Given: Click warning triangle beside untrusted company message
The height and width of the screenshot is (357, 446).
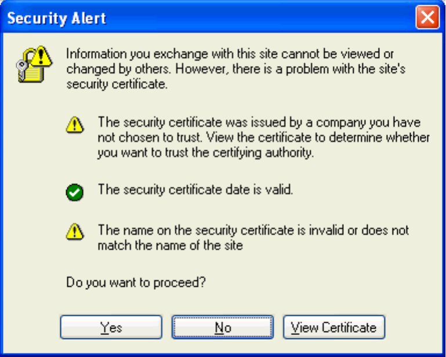Looking at the screenshot, I should click(74, 125).
